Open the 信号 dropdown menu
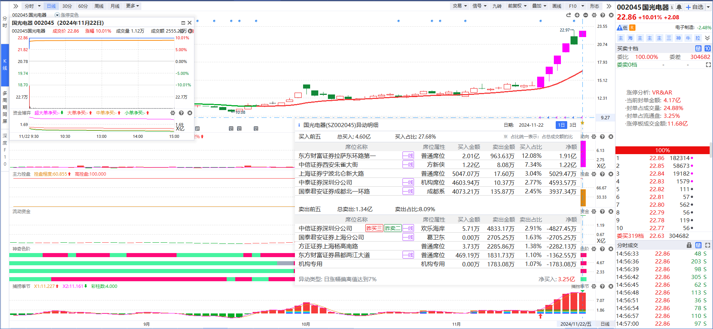 coord(479,6)
